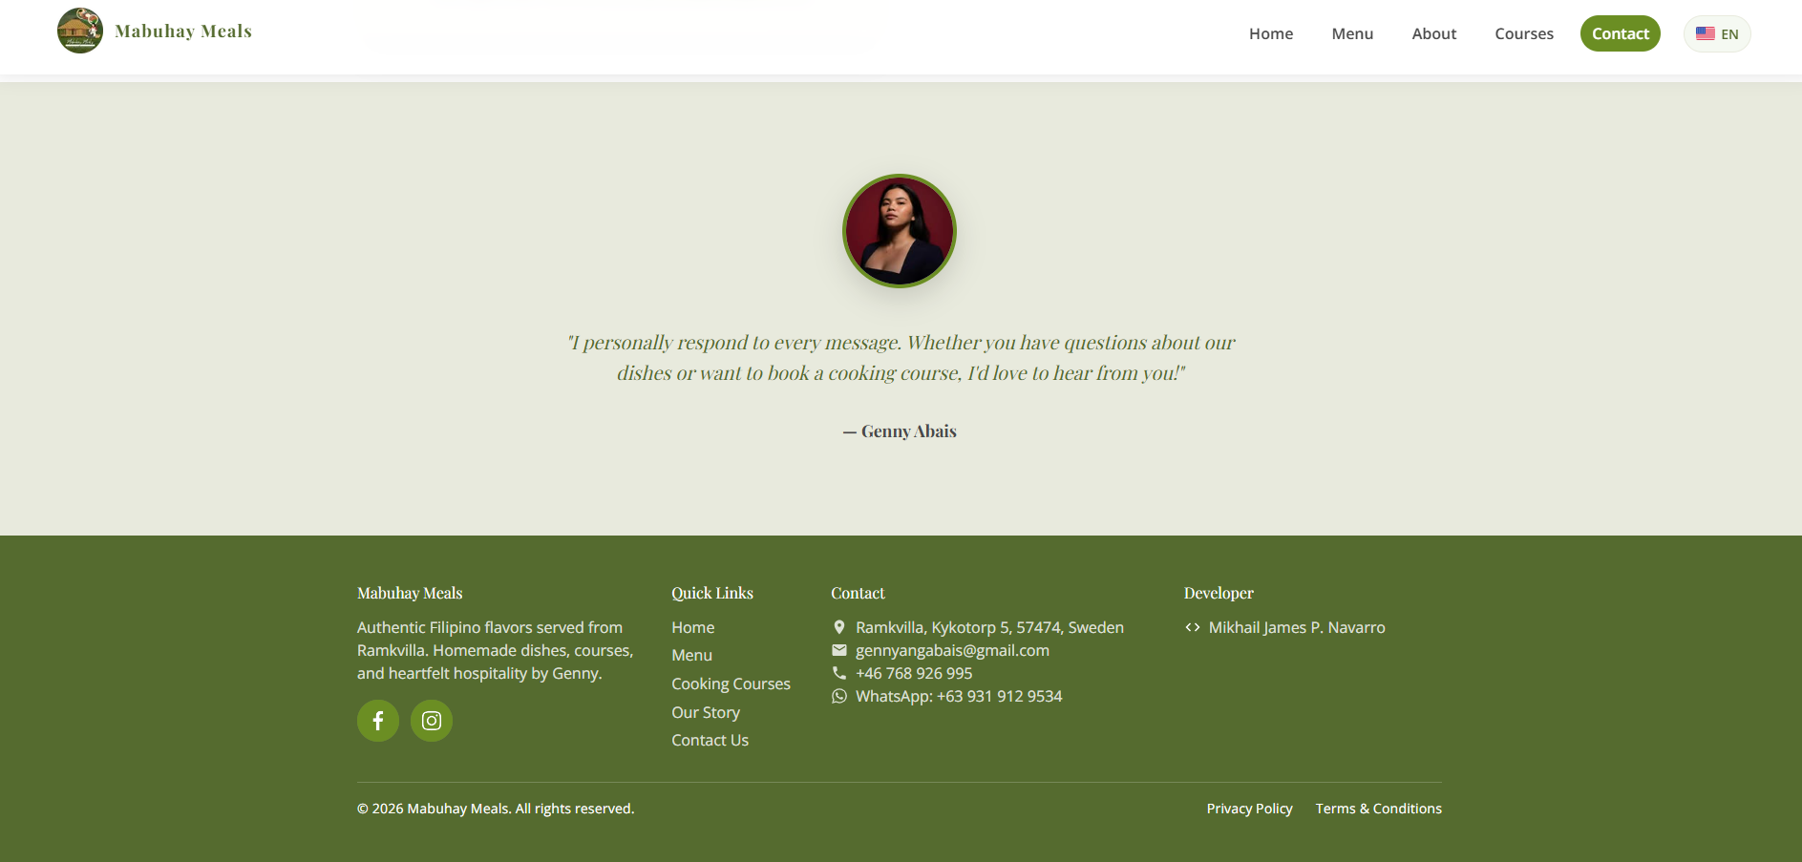
Task: Open Mikhail James P. Navarro developer link
Action: 1297,627
